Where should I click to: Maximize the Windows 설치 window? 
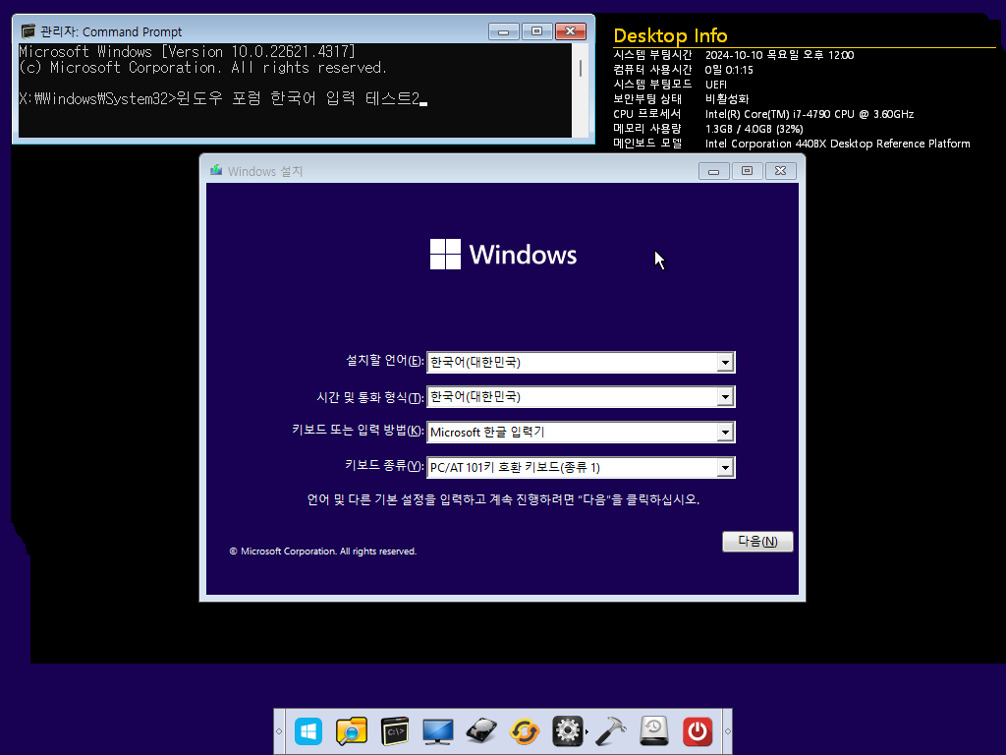[747, 171]
